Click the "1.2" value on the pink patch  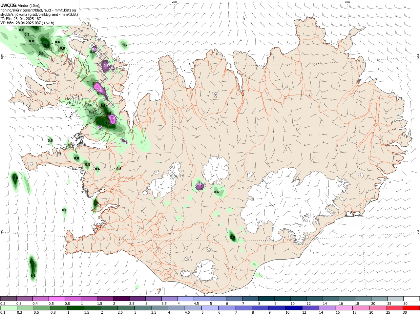[x=112, y=118]
